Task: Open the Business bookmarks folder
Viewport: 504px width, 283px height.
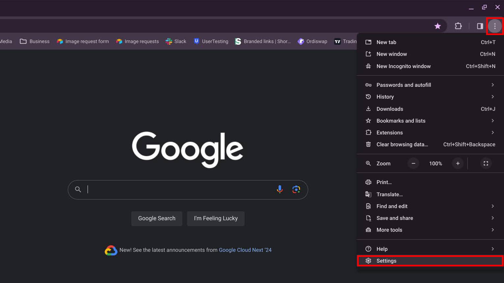Action: coord(35,41)
